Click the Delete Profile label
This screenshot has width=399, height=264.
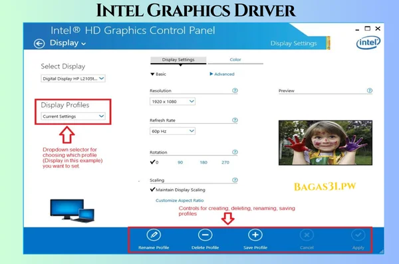tap(205, 247)
